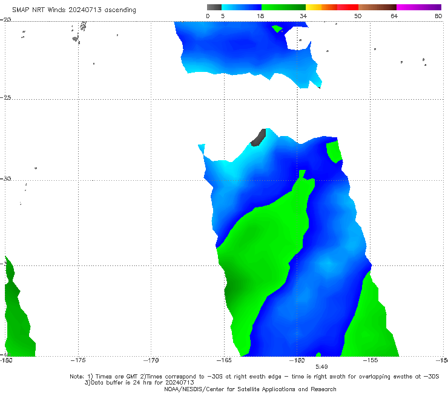Click the longitude label '-170'
The width and height of the screenshot is (448, 393).
[x=151, y=360]
